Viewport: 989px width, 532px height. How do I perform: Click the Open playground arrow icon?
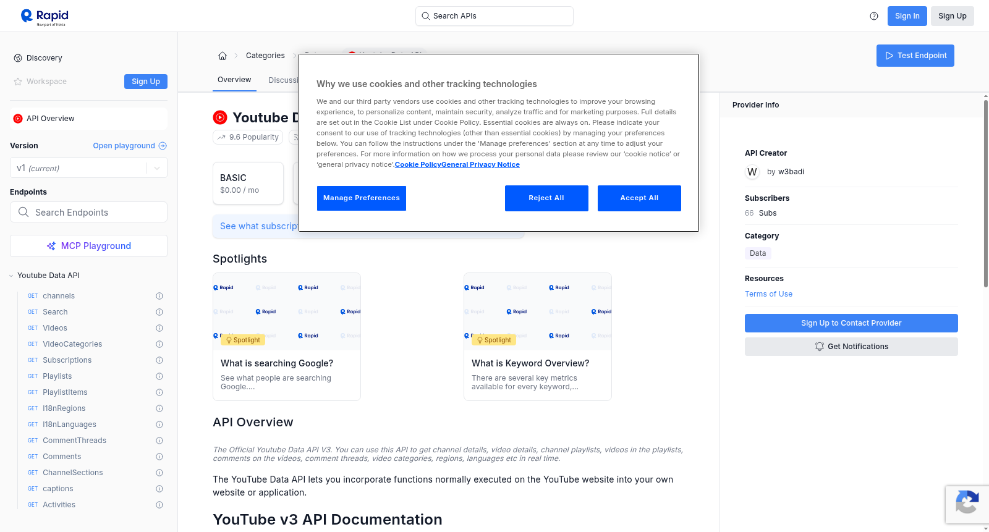click(163, 146)
